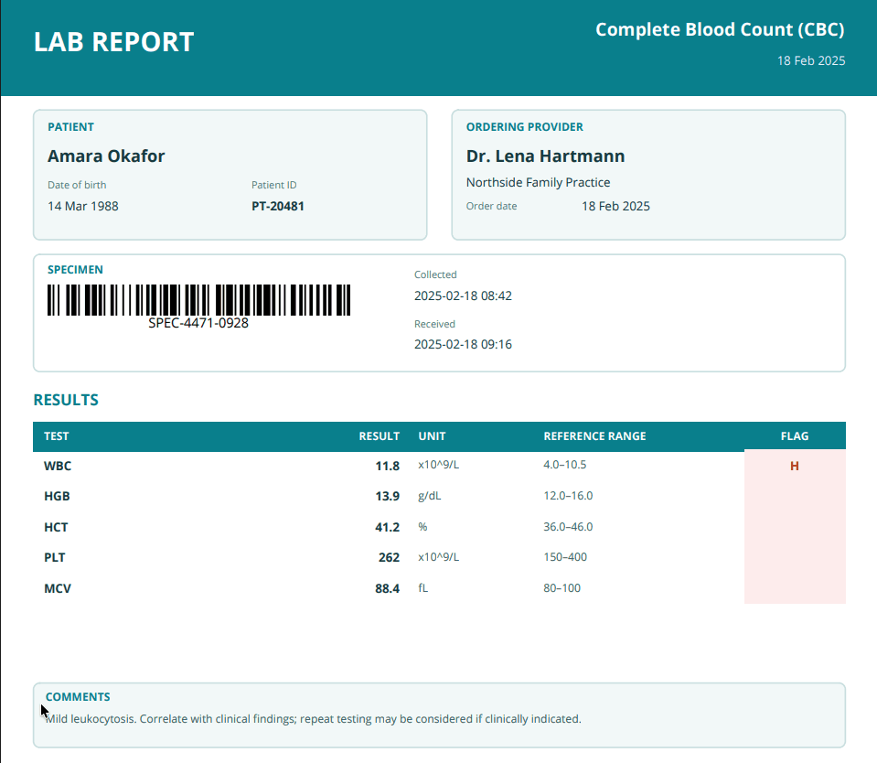Click the H flag on WBC row
Screen dimensions: 877x763
[x=794, y=466]
